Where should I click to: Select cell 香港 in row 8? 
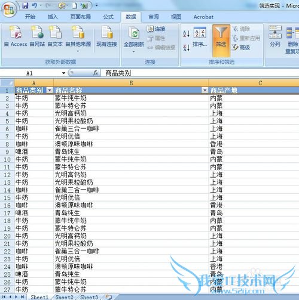[x=254, y=144]
